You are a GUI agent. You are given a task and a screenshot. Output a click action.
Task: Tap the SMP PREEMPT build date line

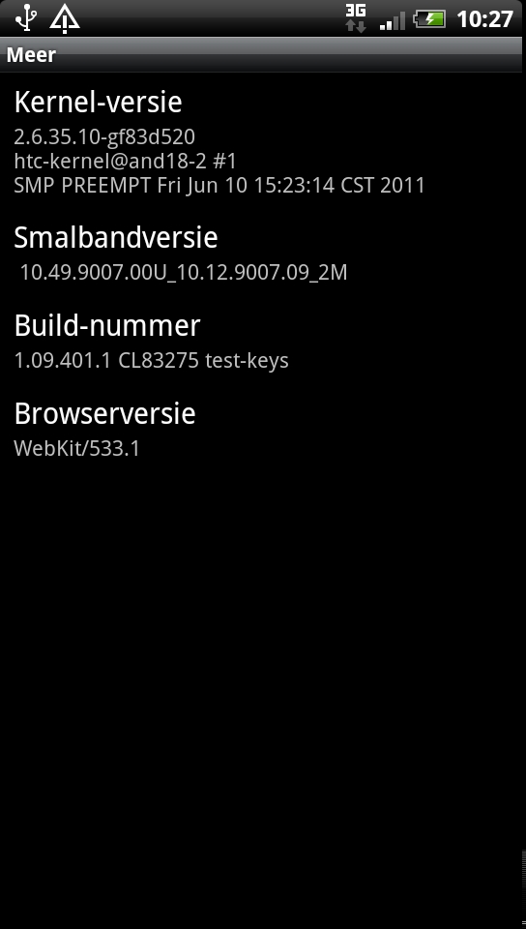pos(219,185)
